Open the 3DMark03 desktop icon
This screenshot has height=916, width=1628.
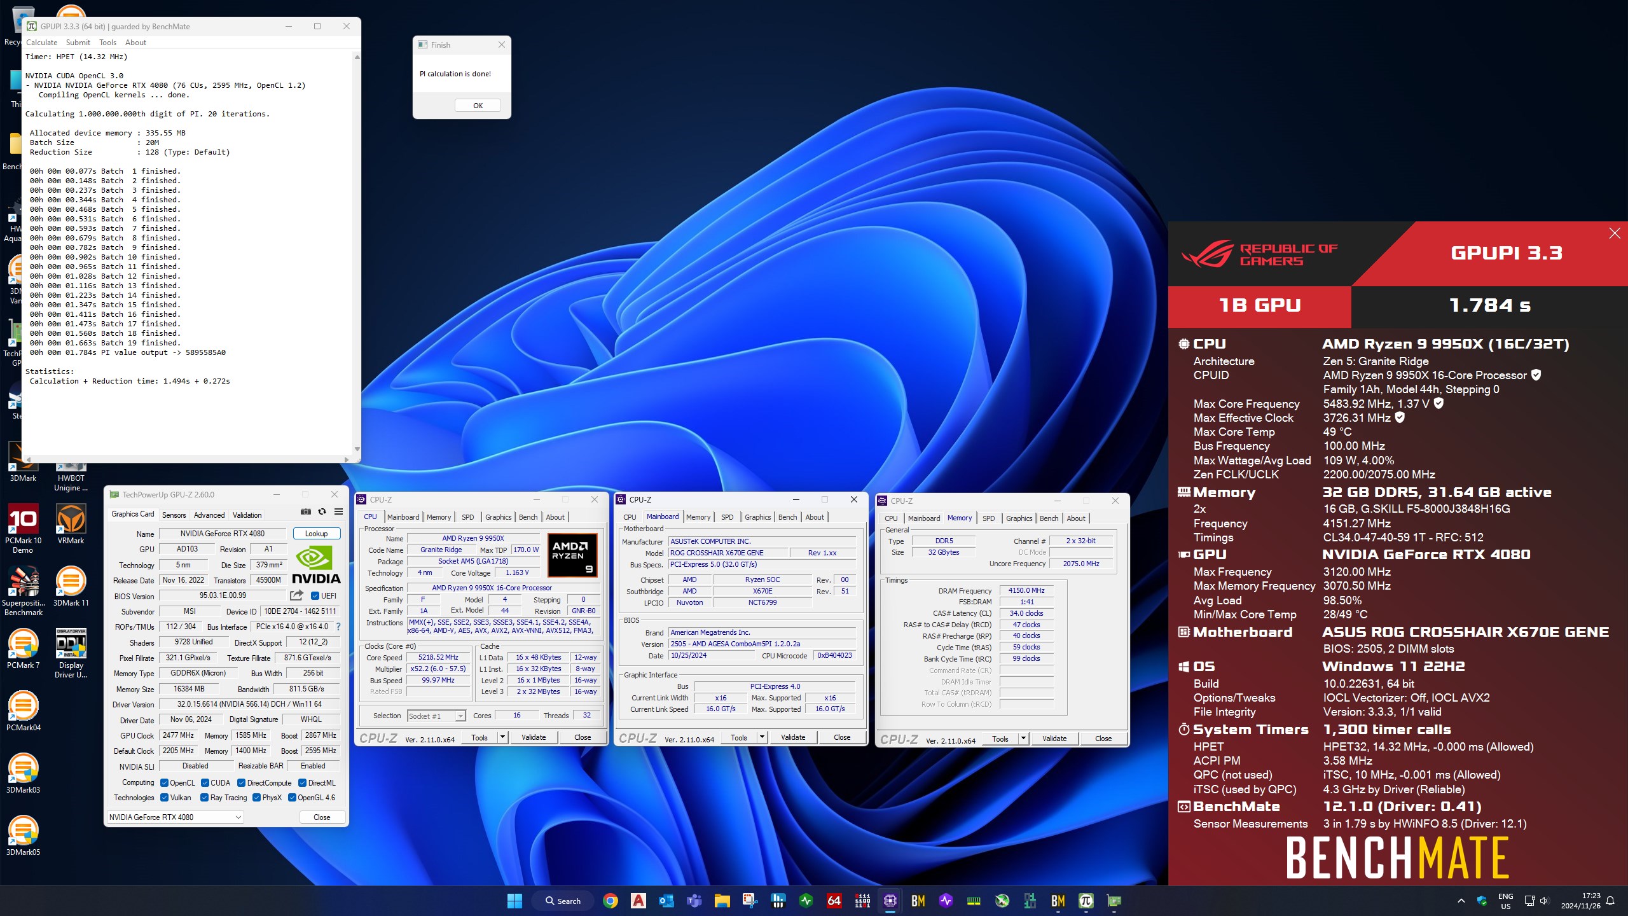(23, 774)
